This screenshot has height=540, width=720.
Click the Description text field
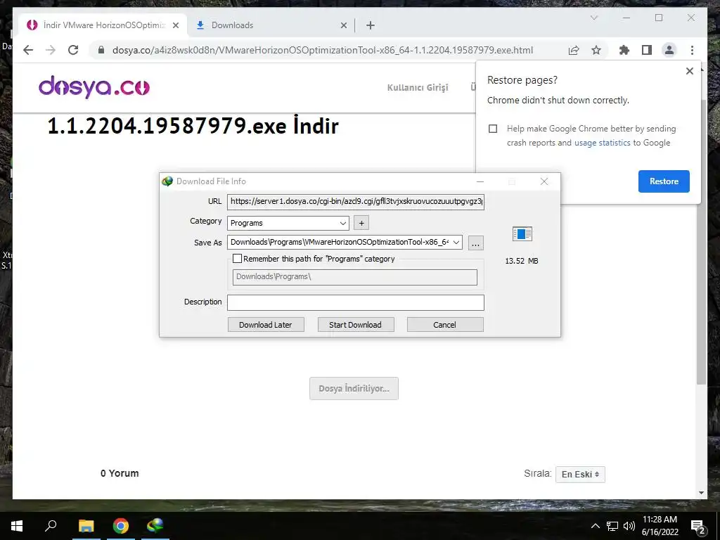point(355,302)
